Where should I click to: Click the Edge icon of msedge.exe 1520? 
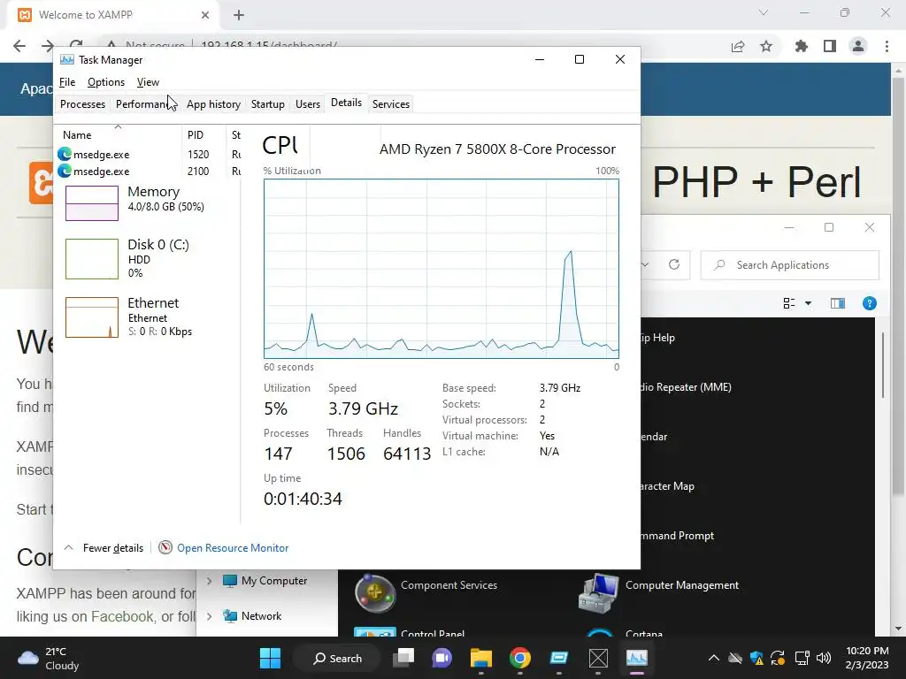pyautogui.click(x=65, y=154)
